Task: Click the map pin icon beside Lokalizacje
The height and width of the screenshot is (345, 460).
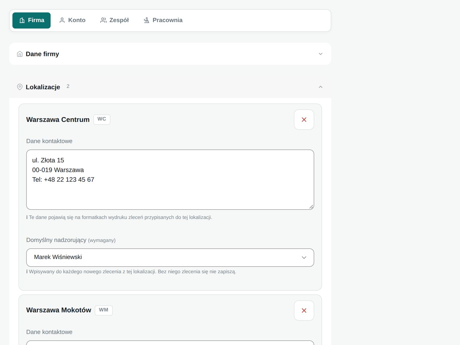Action: (20, 87)
